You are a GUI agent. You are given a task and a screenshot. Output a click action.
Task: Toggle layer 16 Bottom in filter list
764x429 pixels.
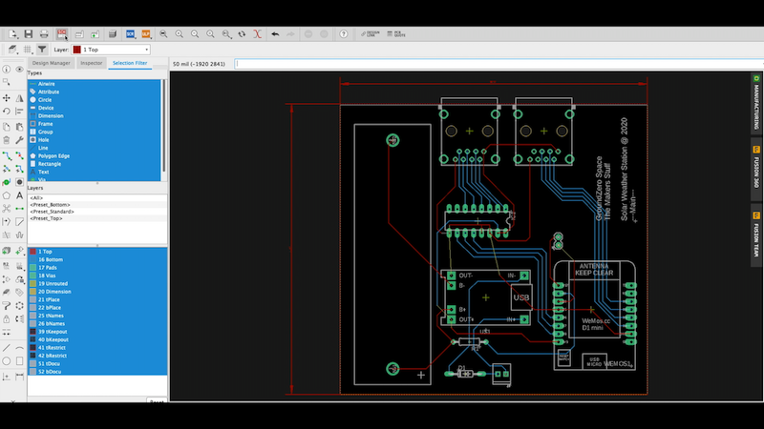point(51,259)
